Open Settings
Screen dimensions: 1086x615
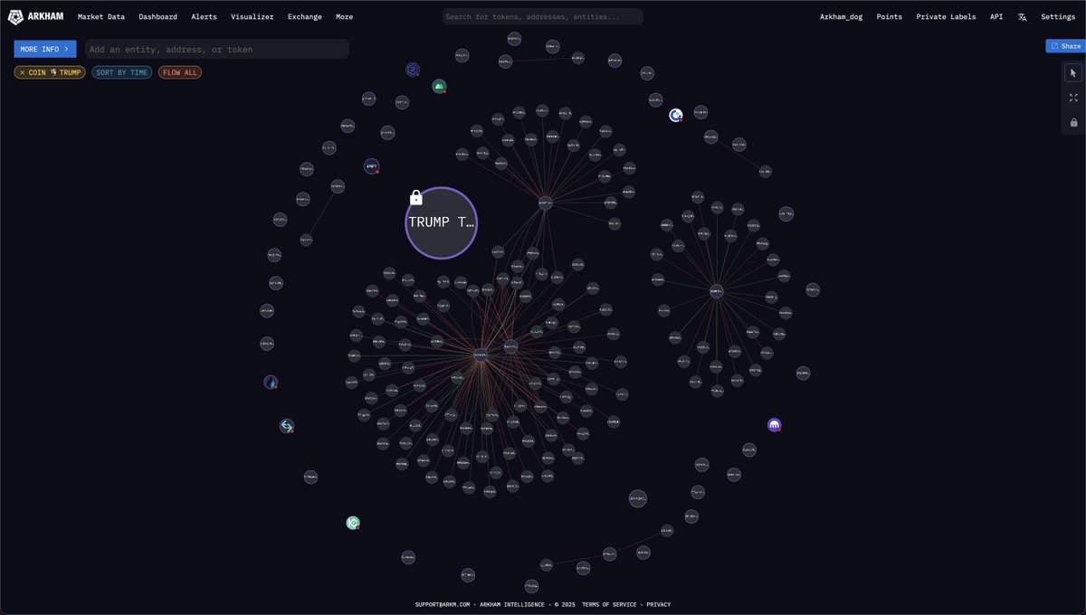[x=1058, y=16]
